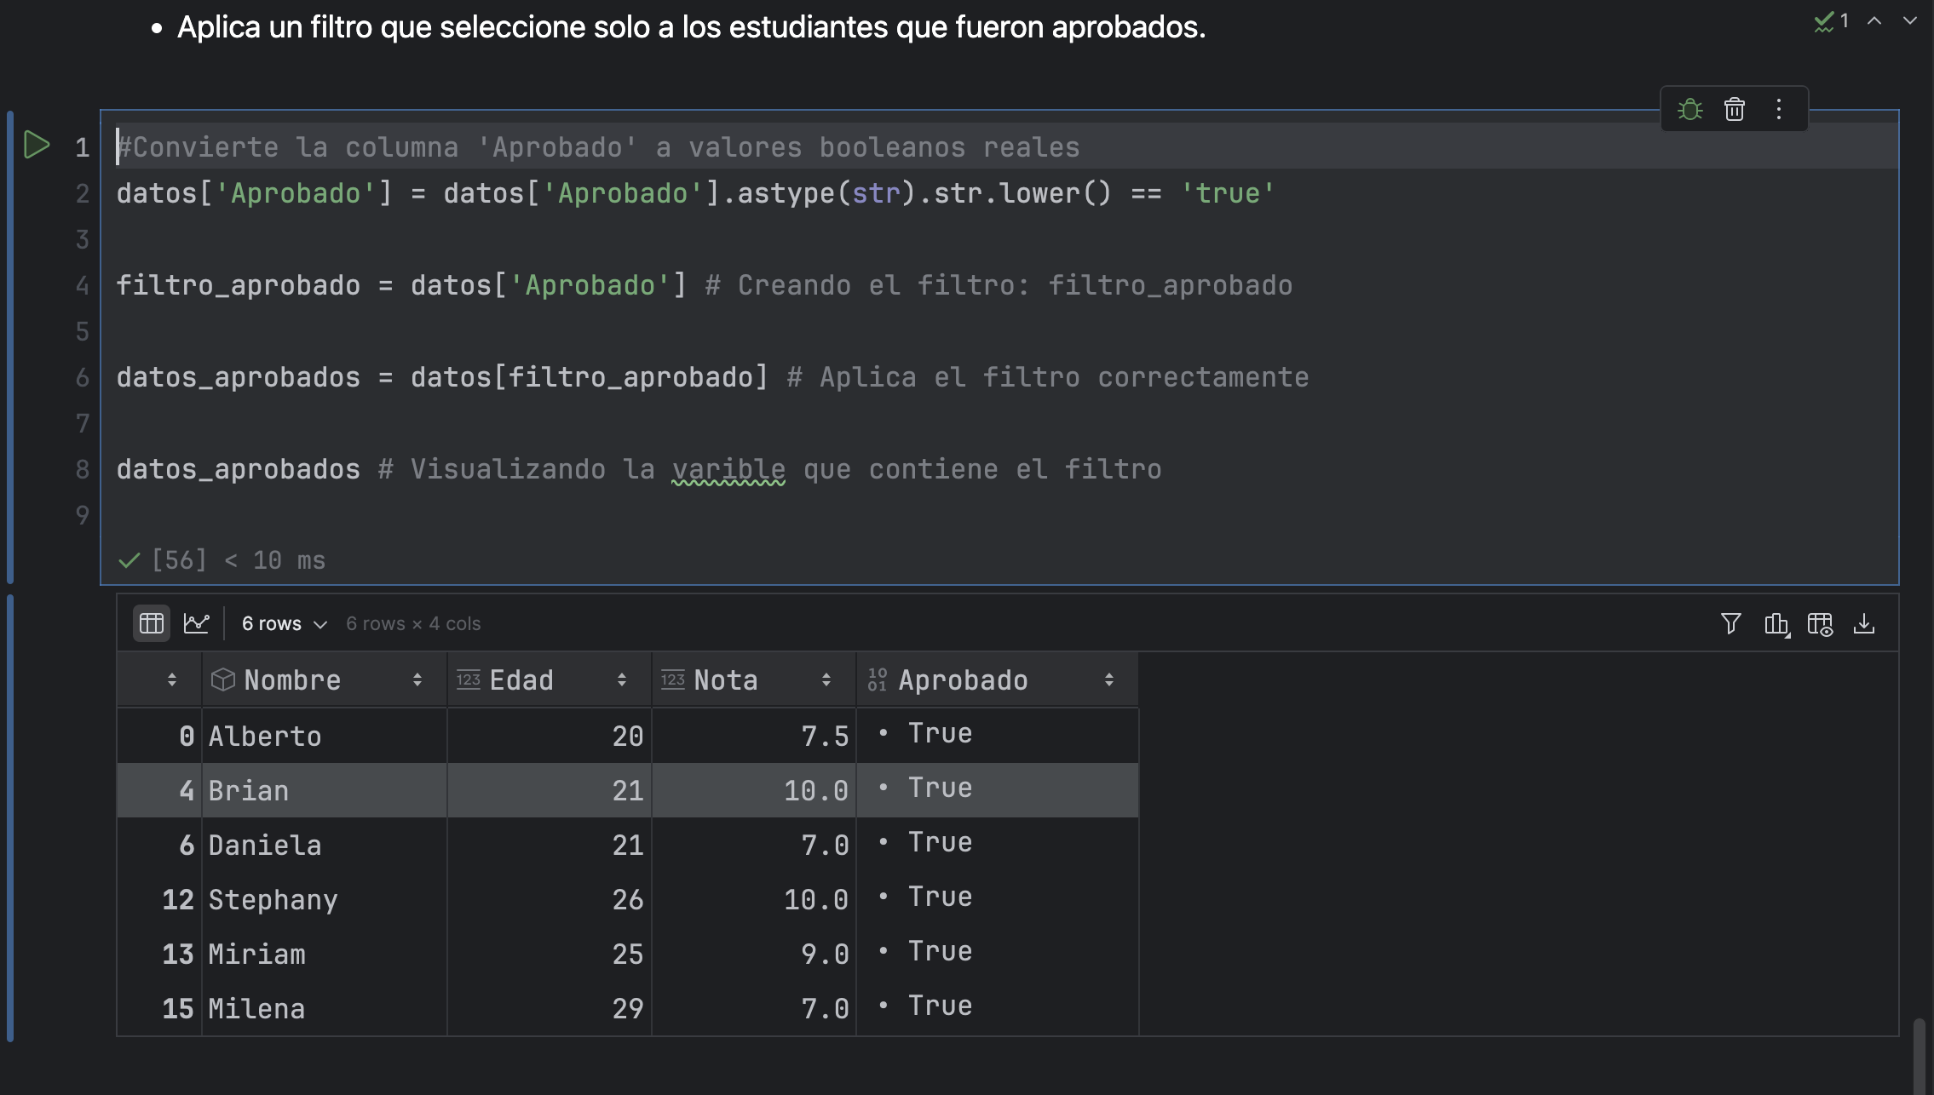This screenshot has height=1095, width=1934.
Task: Switch output to chart view
Action: tap(197, 623)
